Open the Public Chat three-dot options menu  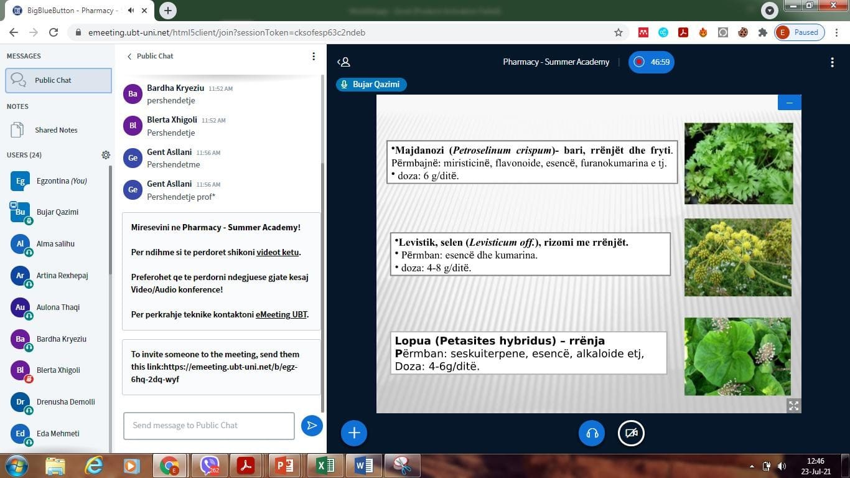click(x=314, y=56)
